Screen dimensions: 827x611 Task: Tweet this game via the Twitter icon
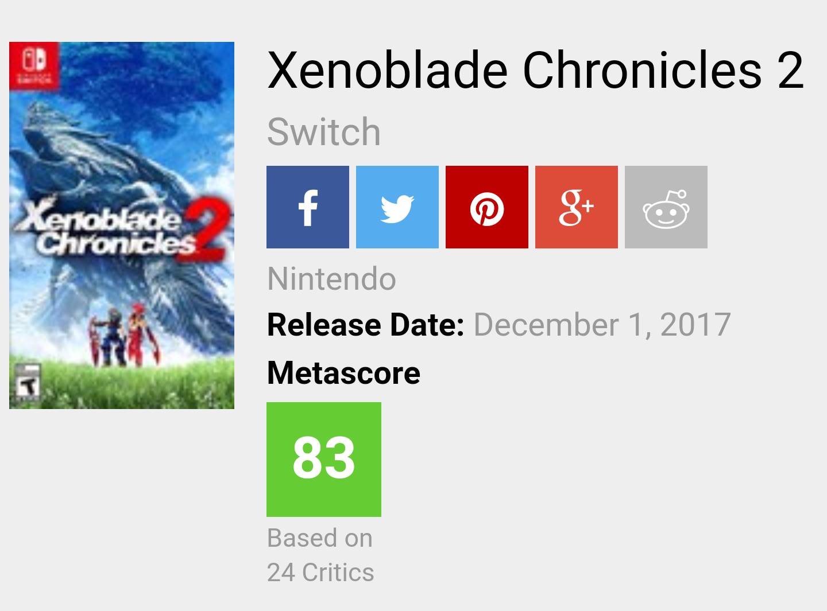click(x=397, y=207)
